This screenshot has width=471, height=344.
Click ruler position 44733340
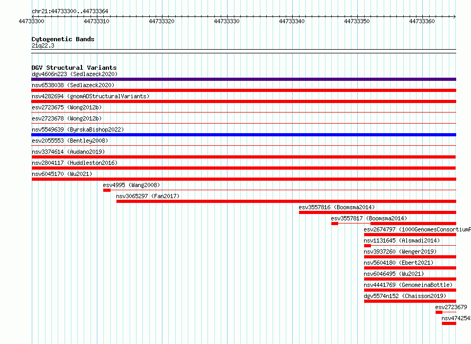pos(292,21)
